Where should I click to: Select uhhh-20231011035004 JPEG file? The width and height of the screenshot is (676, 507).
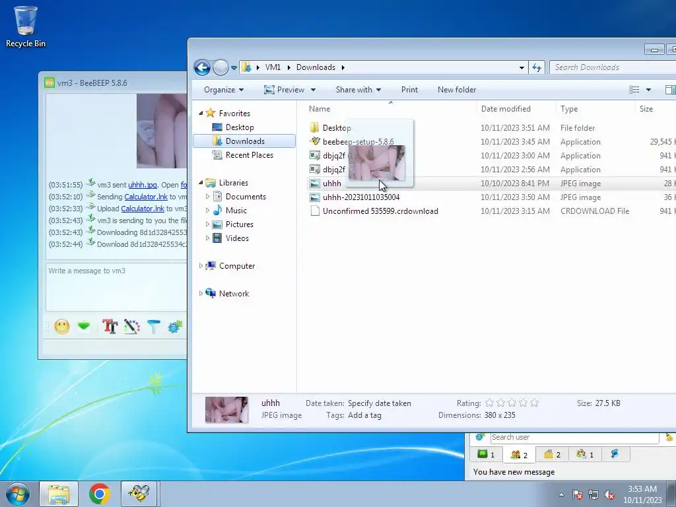[361, 197]
